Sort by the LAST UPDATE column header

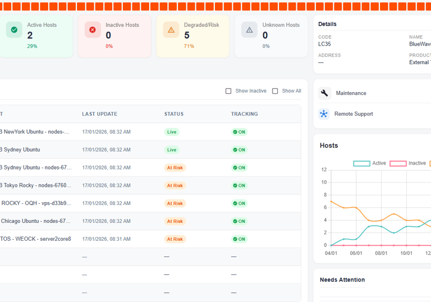pos(99,114)
